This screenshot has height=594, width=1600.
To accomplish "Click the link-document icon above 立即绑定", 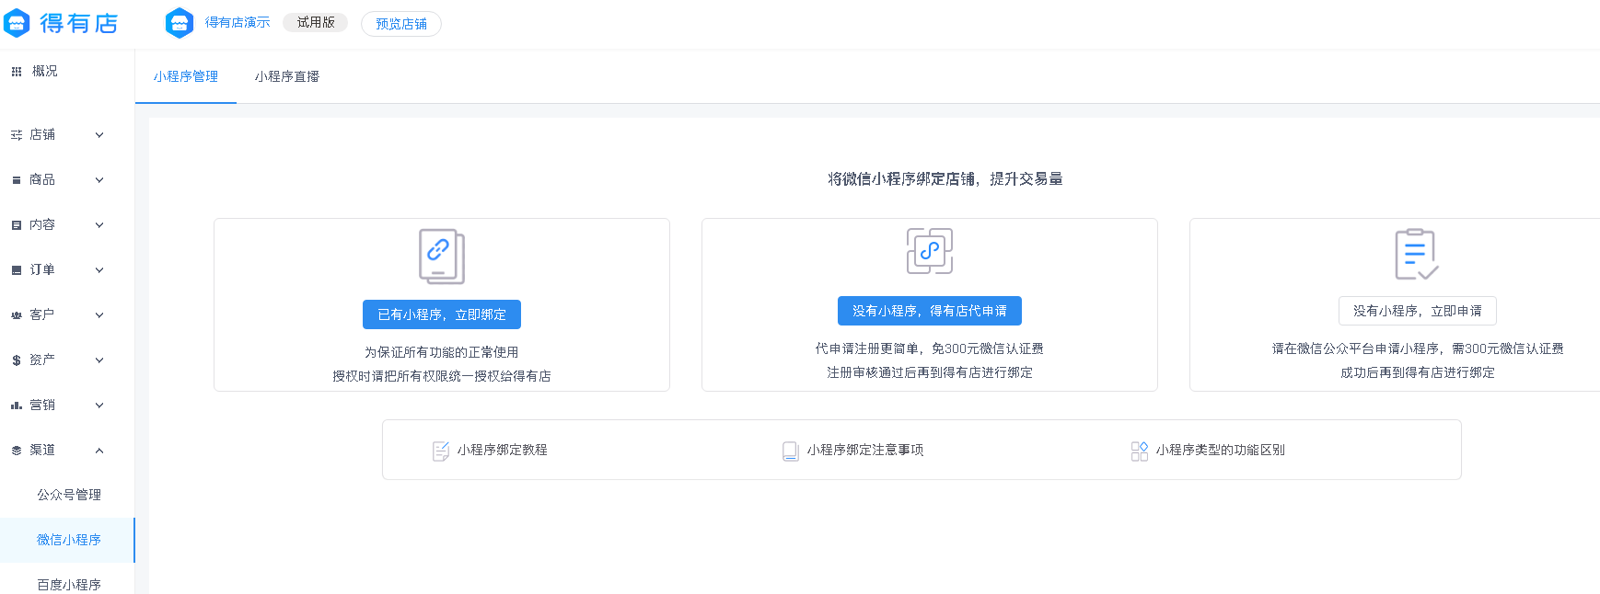I will coord(442,257).
